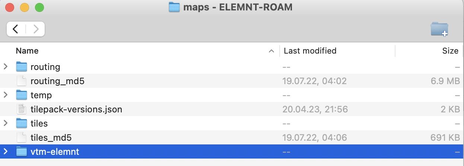464x166 pixels.
Task: Sort by the Size column header
Action: point(450,51)
